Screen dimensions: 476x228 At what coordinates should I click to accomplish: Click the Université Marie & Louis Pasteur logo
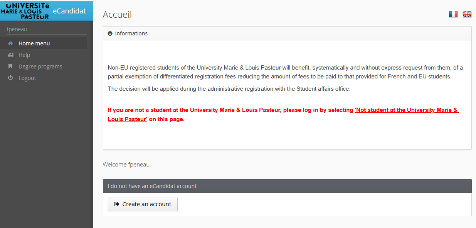pyautogui.click(x=25, y=10)
